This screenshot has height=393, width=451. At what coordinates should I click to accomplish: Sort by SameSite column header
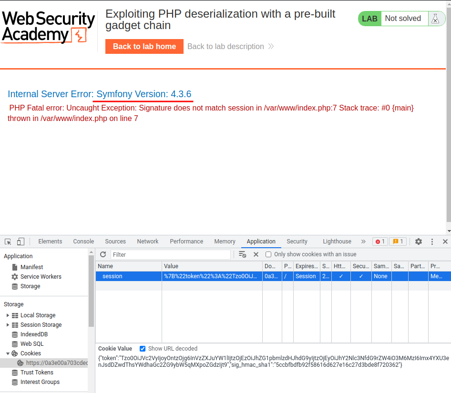tap(381, 266)
